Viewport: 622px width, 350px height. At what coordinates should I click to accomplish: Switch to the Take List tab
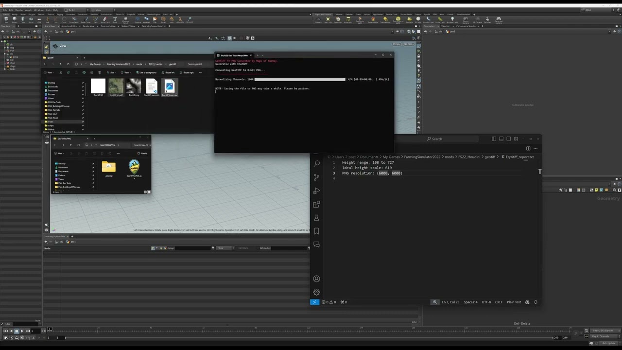(x=445, y=26)
